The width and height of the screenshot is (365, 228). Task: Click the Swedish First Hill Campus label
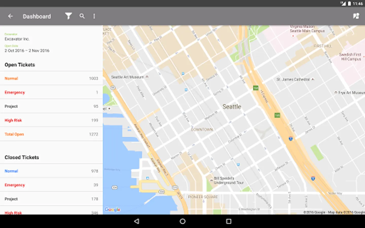point(350,57)
